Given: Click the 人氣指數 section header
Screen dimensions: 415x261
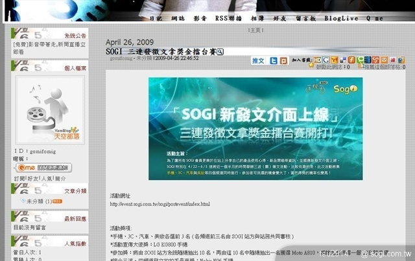Looking at the screenshot, I should [50, 242].
